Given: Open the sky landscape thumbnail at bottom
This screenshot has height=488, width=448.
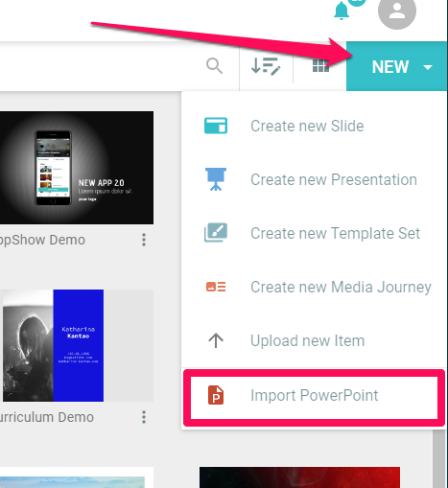Looking at the screenshot, I should pyautogui.click(x=77, y=477).
